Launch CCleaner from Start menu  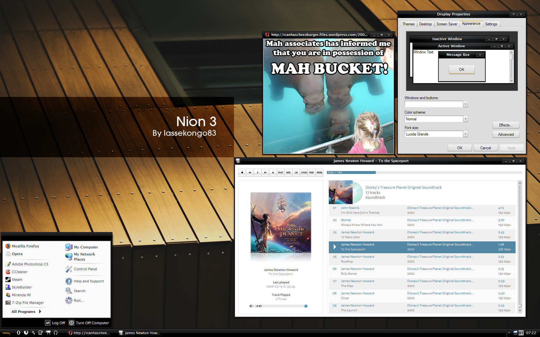[x=17, y=272]
